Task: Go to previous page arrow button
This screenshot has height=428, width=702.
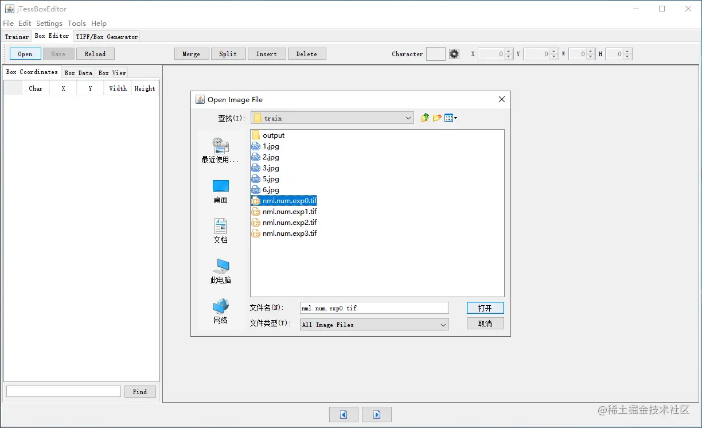Action: [344, 414]
